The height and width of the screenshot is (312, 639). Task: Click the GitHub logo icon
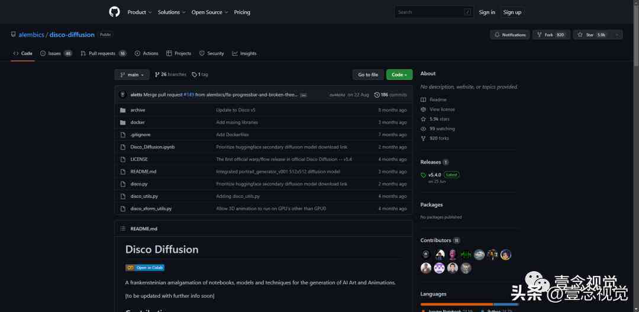click(x=115, y=12)
